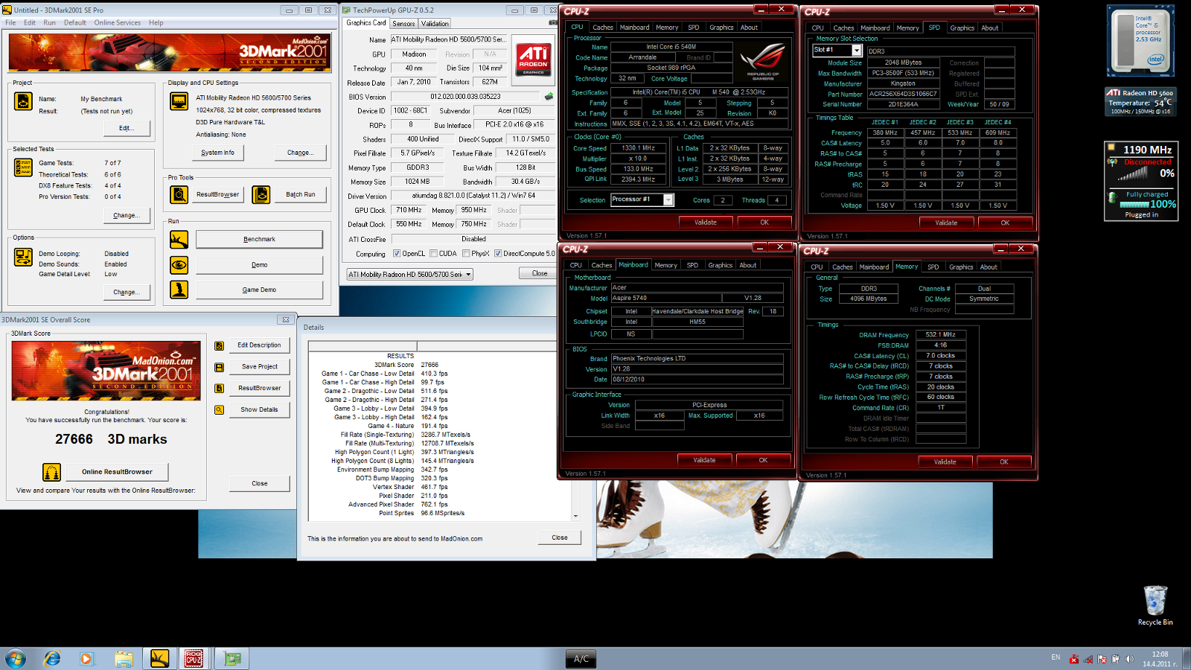Image resolution: width=1191 pixels, height=670 pixels.
Task: Open the GPU-Z taskbar button
Action: click(x=233, y=659)
